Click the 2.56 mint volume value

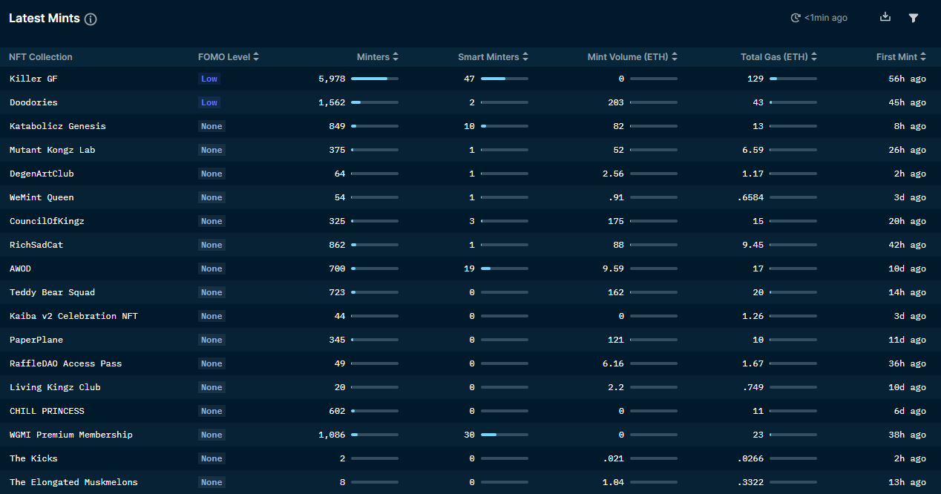(613, 174)
